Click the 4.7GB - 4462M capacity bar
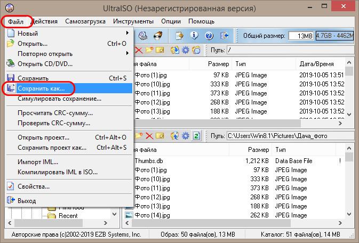The image size is (359, 243). click(x=334, y=36)
